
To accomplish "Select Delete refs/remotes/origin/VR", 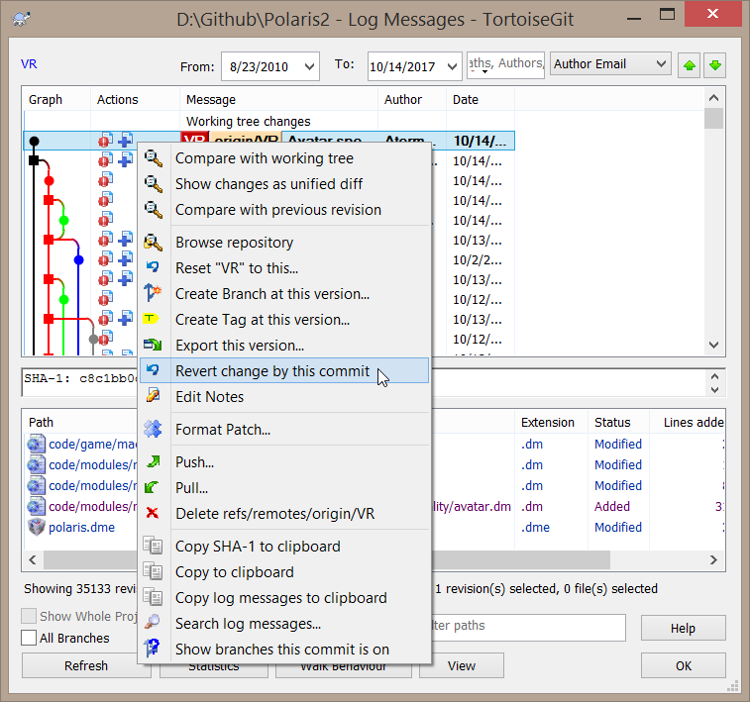I will click(x=284, y=514).
